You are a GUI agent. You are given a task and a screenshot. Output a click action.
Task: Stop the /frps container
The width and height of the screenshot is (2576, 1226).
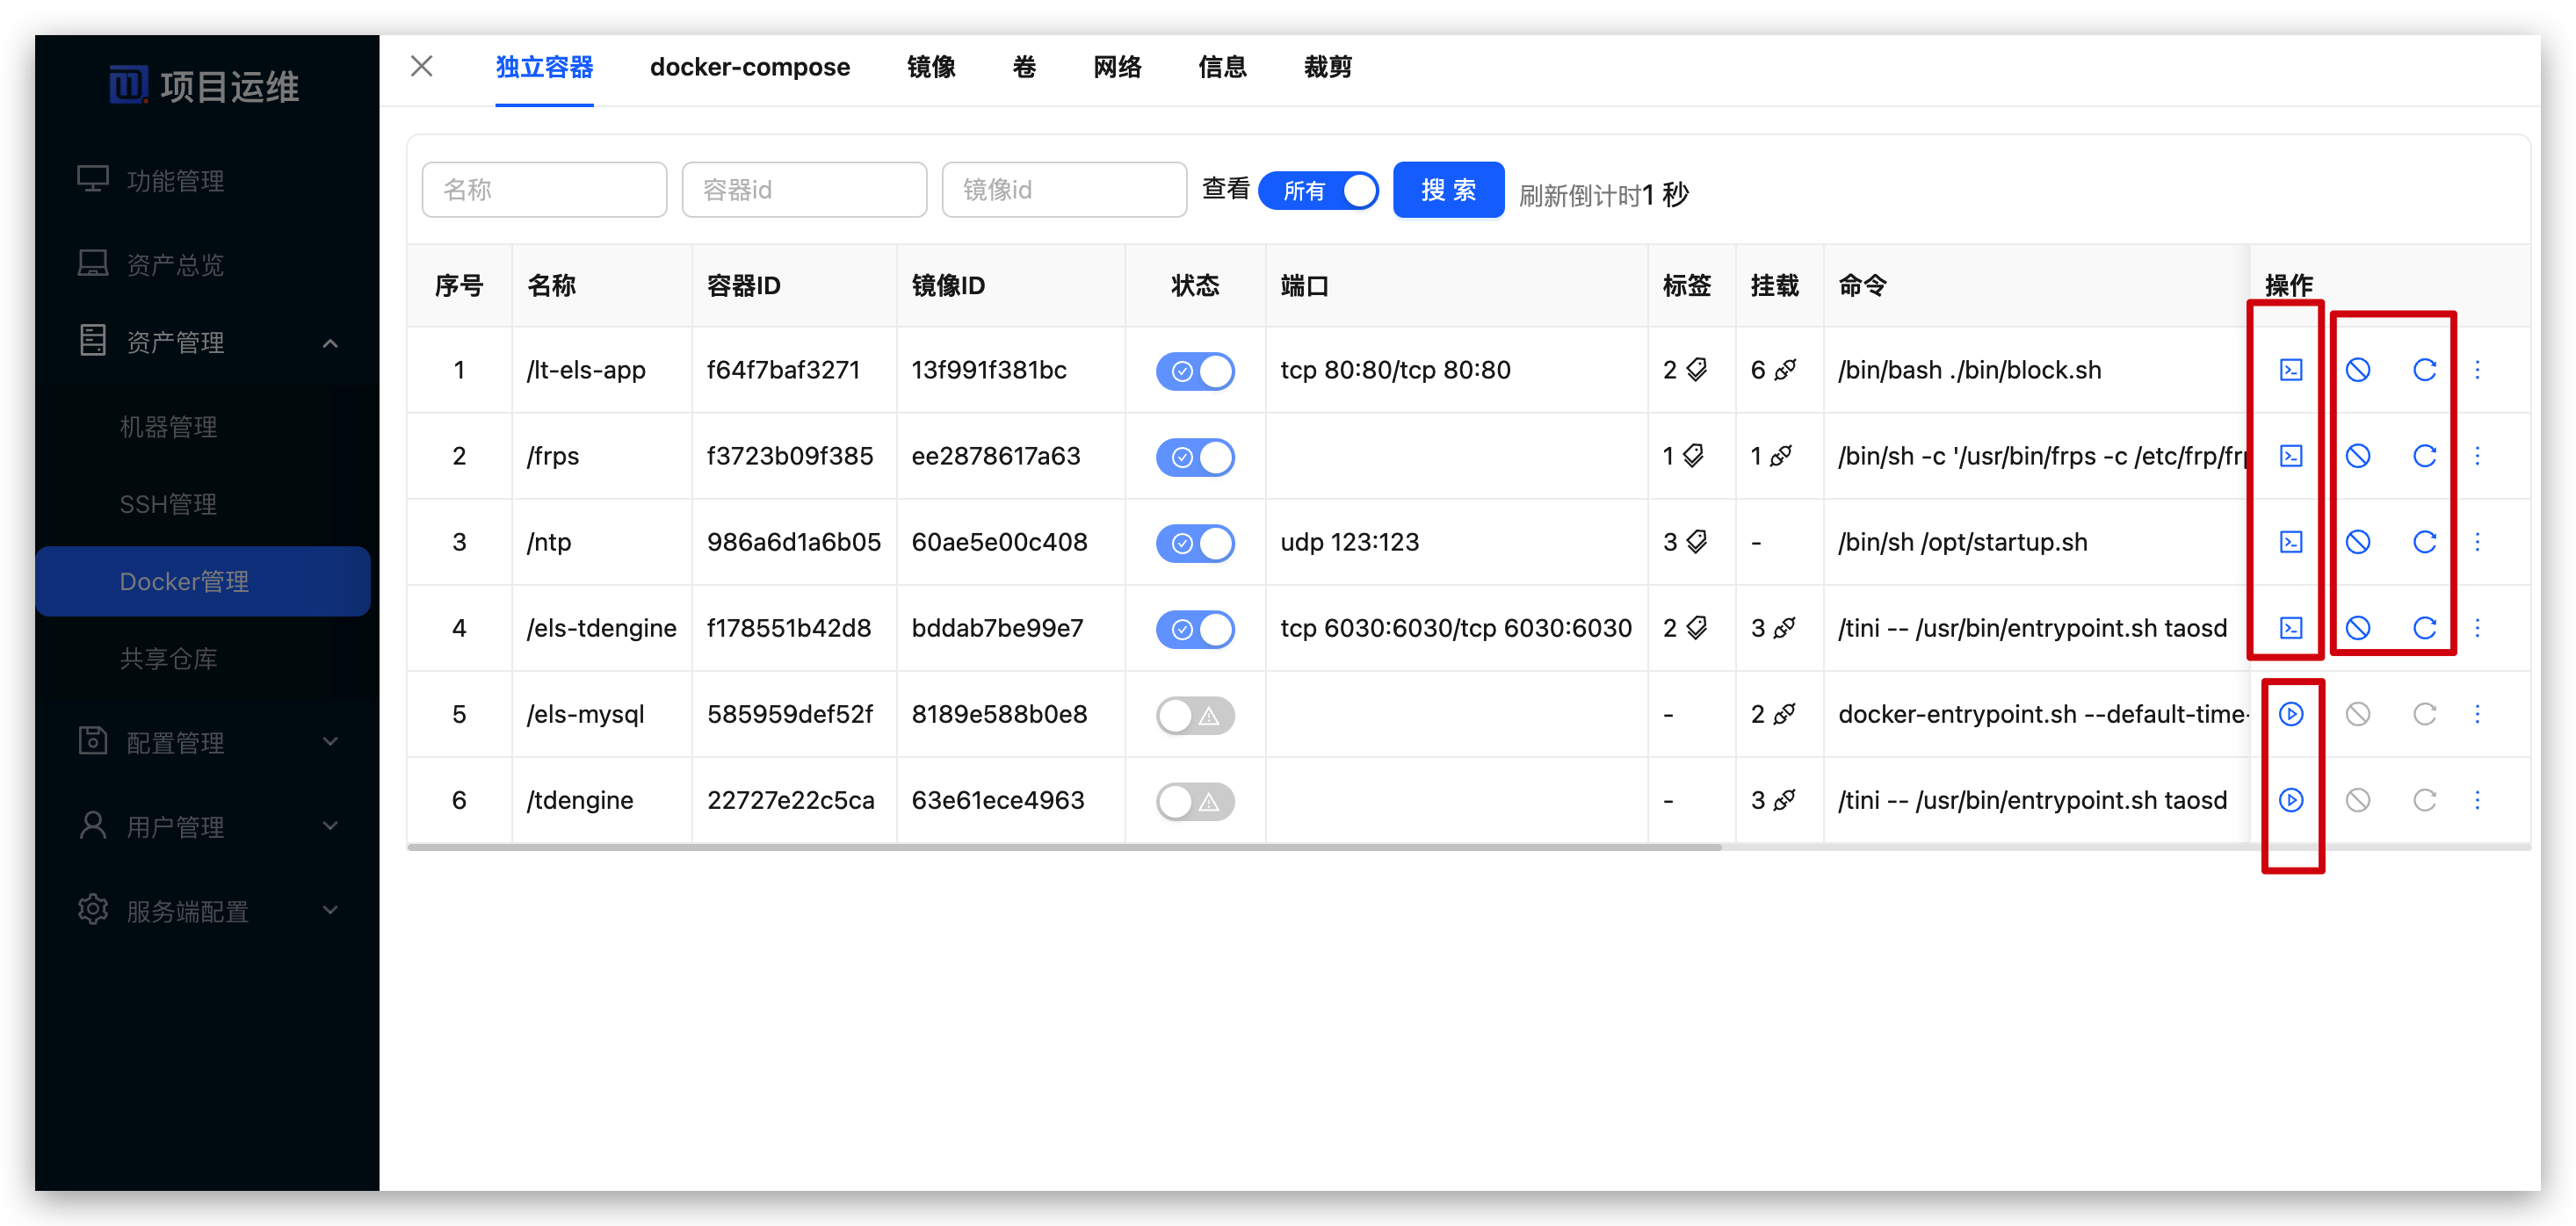pos(2357,456)
